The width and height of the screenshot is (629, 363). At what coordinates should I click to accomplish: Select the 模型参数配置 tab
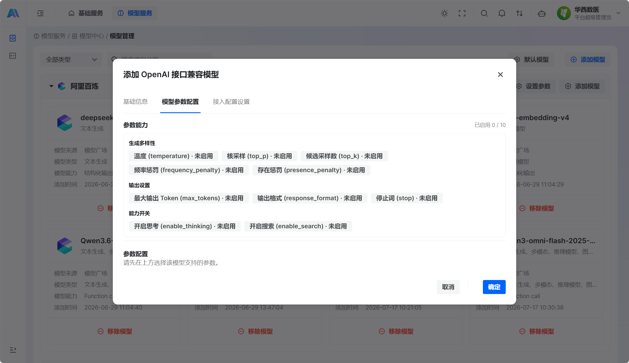[x=180, y=102]
